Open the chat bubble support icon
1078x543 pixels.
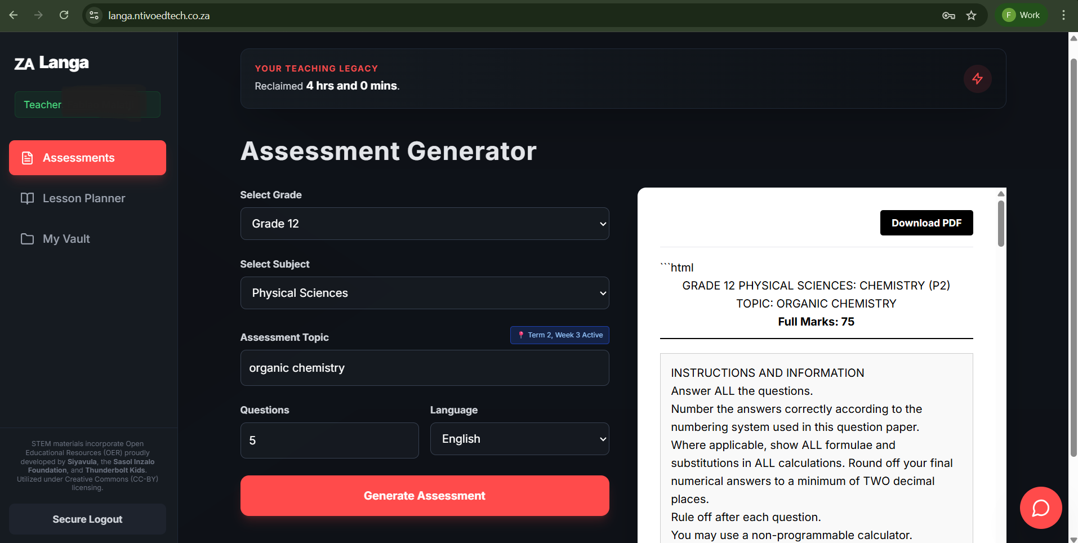(1041, 508)
